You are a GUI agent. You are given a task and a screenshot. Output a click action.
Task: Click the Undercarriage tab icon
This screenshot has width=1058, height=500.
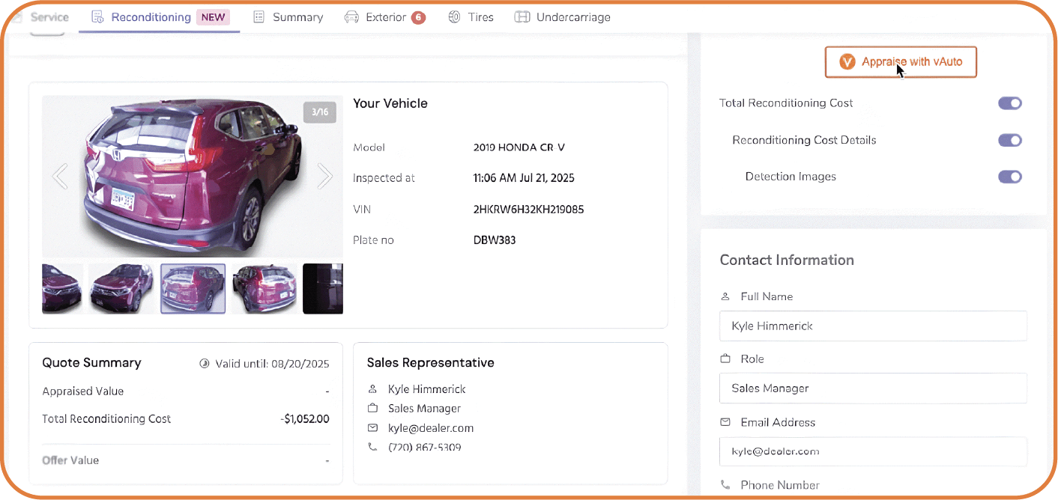click(522, 17)
